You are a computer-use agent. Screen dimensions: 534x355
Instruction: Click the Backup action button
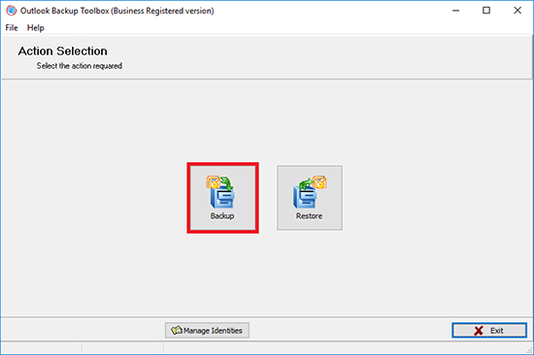point(222,198)
